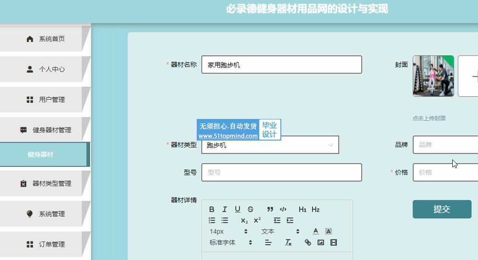This screenshot has width=478, height=260.
Task: Open the 标准字体 font family dropdown
Action: click(231, 243)
